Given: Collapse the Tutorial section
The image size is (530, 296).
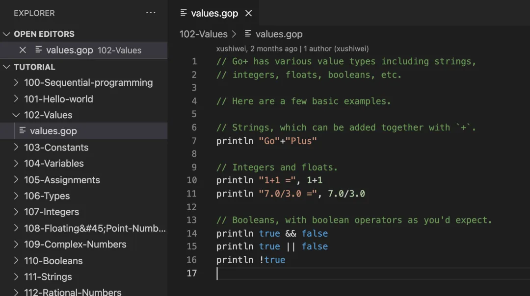Looking at the screenshot, I should (7, 67).
